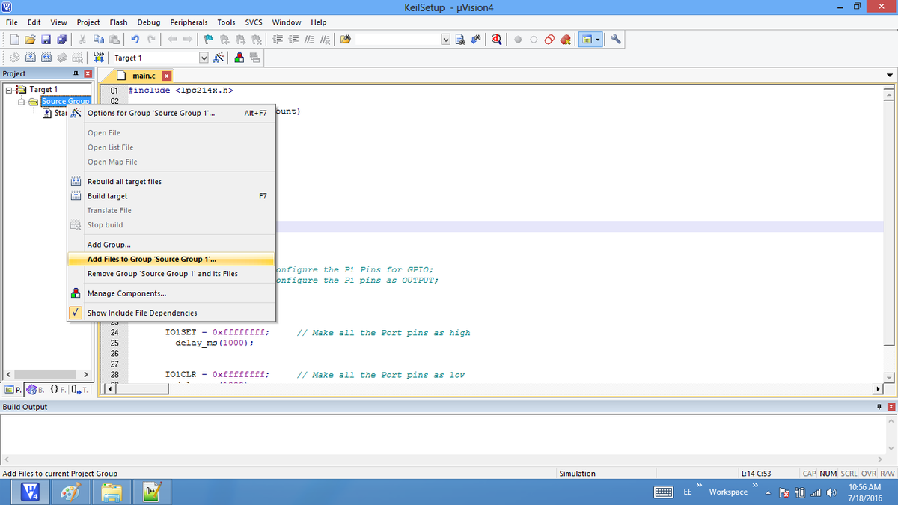The width and height of the screenshot is (898, 505).
Task: Collapse the Target 1 tree node
Action: 9,90
